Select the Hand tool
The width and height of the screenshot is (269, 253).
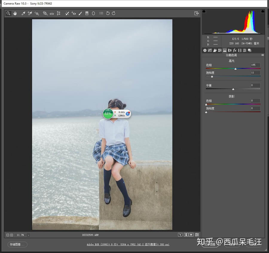(15, 13)
